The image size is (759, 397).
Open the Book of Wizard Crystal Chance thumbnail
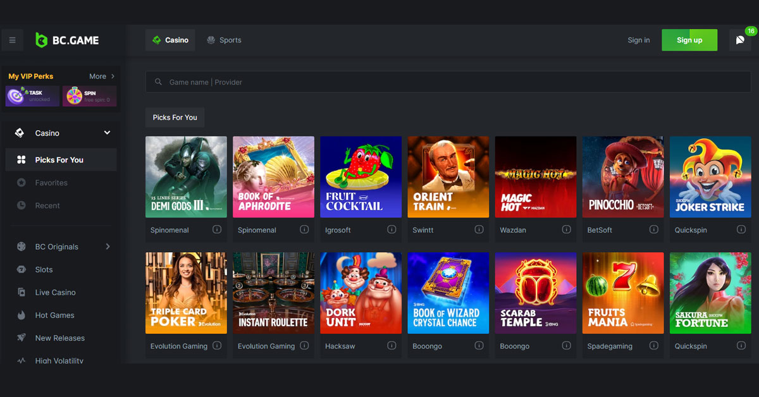[x=448, y=293]
